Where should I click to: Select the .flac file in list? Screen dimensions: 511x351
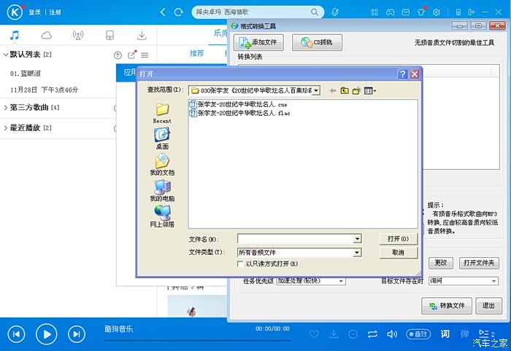point(234,113)
